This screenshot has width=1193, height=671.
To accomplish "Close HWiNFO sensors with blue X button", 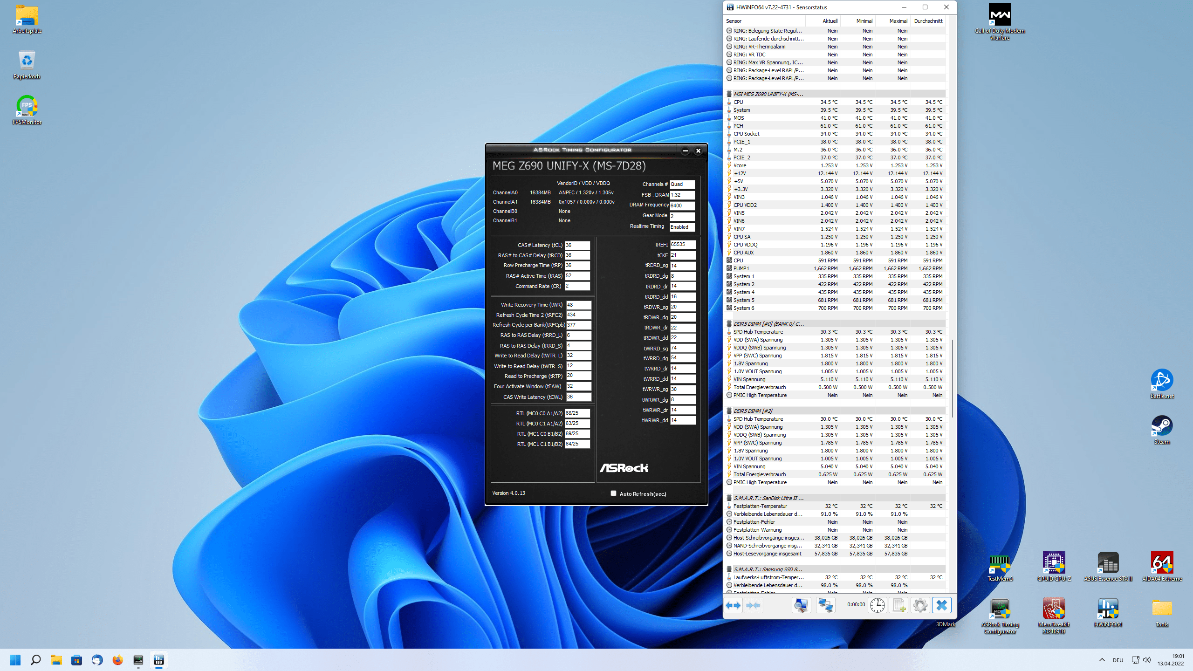I will [941, 605].
